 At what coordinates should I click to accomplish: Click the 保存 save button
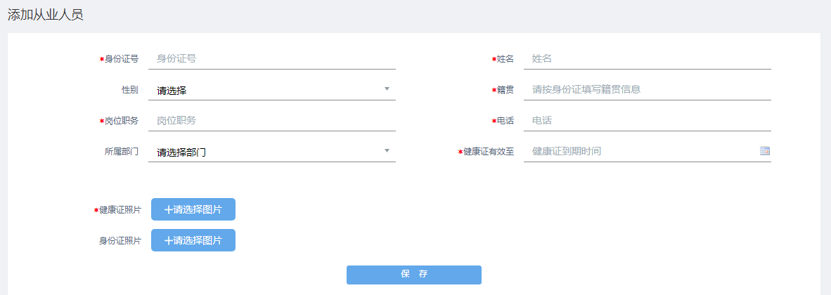[x=413, y=275]
